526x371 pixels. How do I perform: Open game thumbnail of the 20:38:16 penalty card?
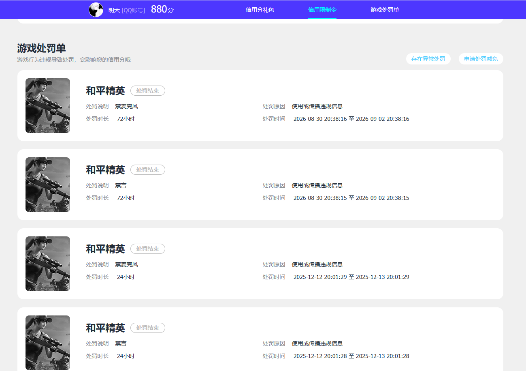pyautogui.click(x=48, y=105)
